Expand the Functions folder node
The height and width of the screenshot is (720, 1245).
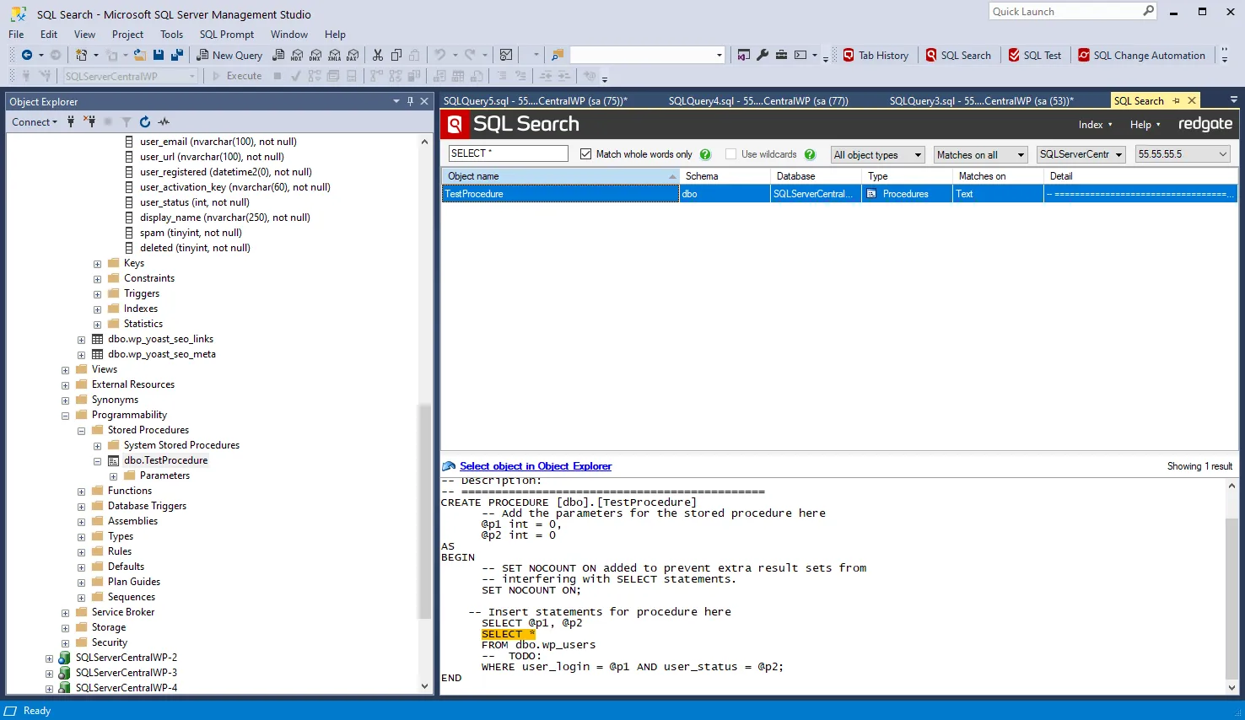[82, 492]
